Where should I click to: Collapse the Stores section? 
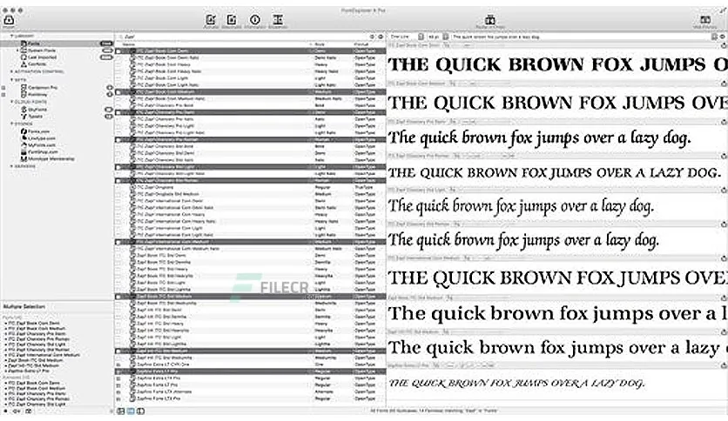(12, 124)
